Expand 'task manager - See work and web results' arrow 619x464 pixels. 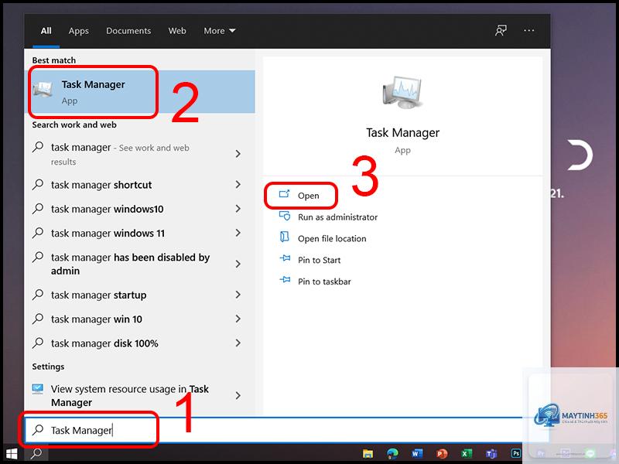point(238,154)
